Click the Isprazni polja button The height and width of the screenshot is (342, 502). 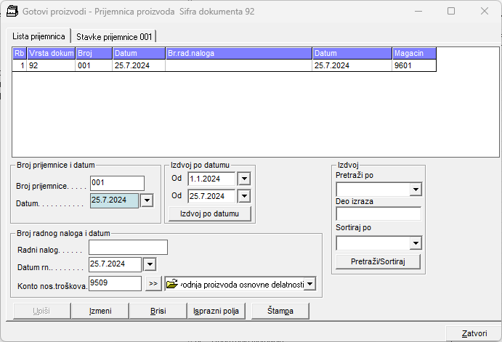216,311
